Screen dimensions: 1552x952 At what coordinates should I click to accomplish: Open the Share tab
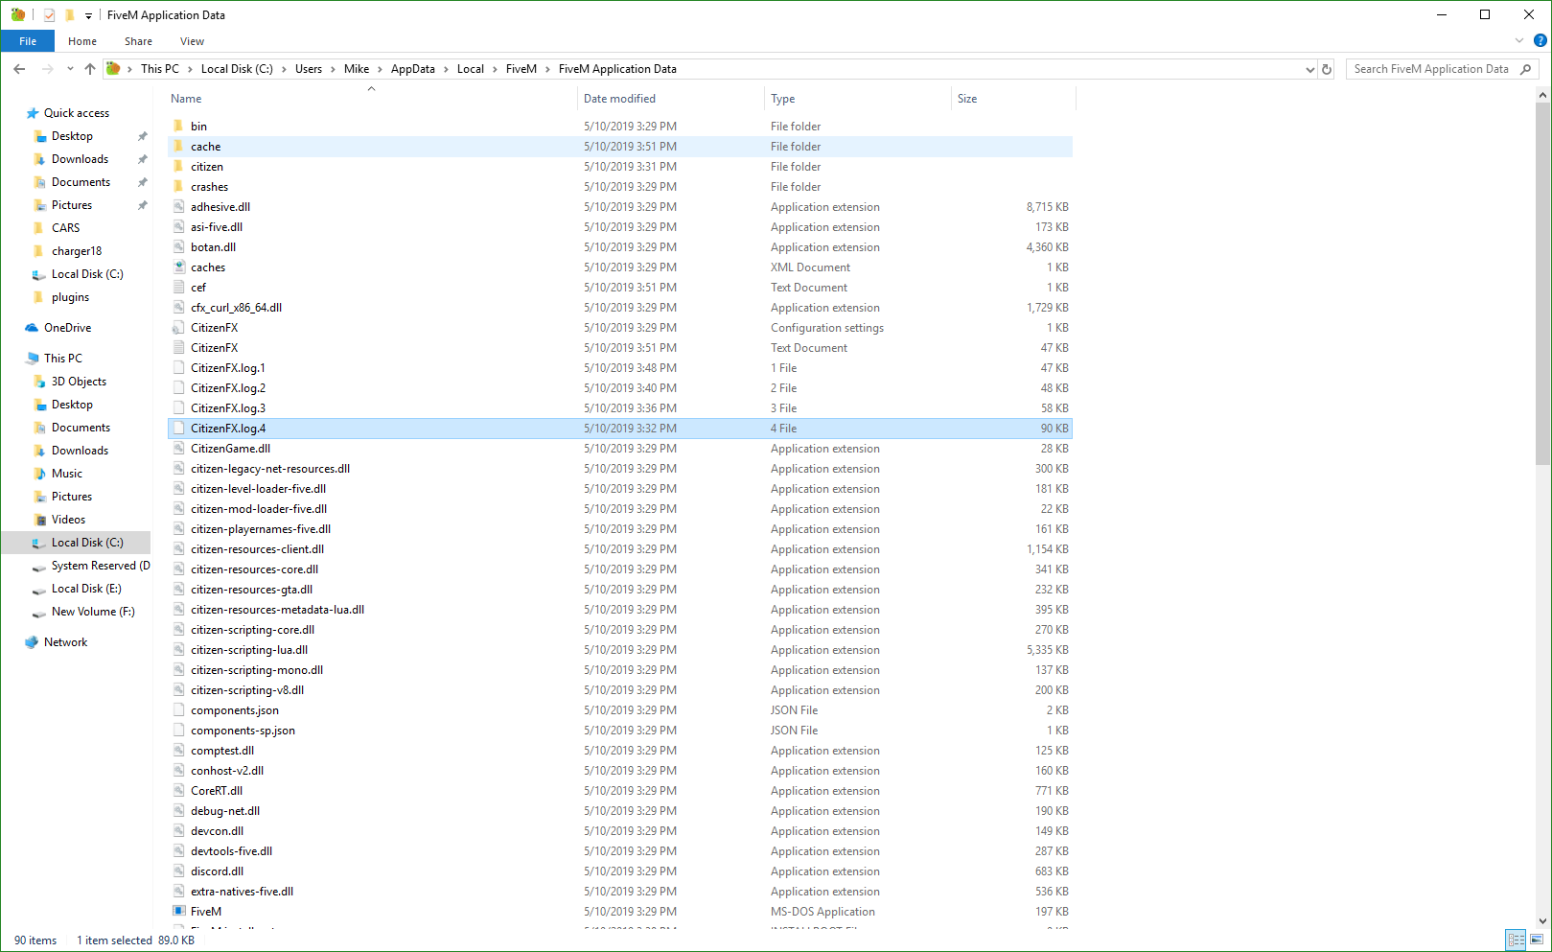tap(138, 41)
